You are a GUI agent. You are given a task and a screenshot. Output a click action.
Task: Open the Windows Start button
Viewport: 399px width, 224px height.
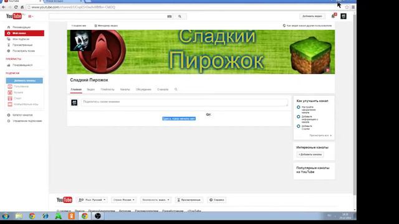pos(6,216)
